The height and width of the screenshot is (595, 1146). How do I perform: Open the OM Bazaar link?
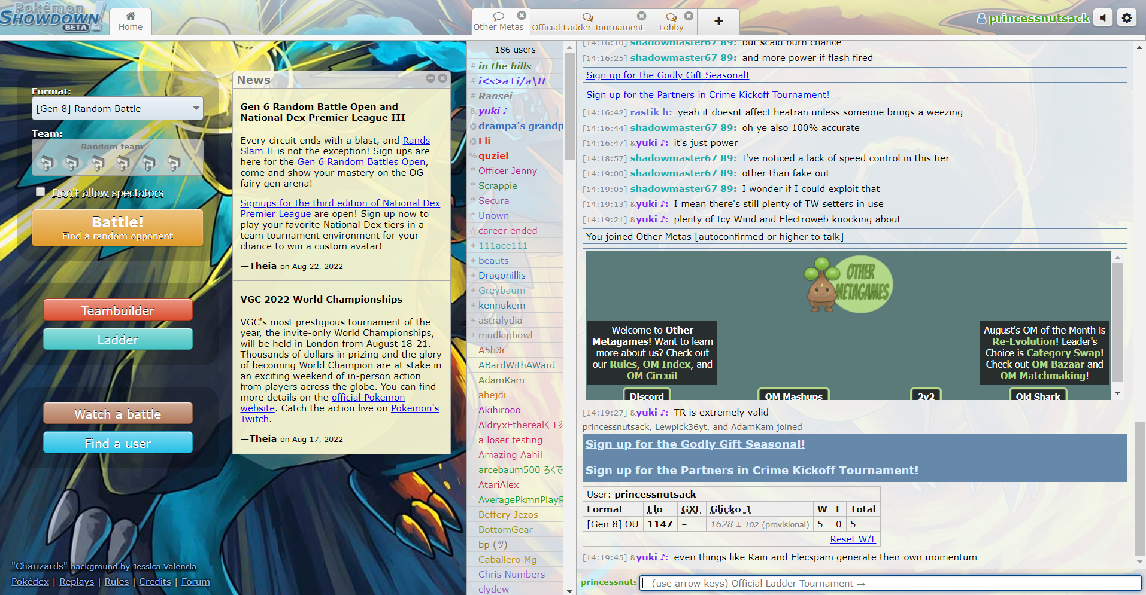(x=1057, y=364)
